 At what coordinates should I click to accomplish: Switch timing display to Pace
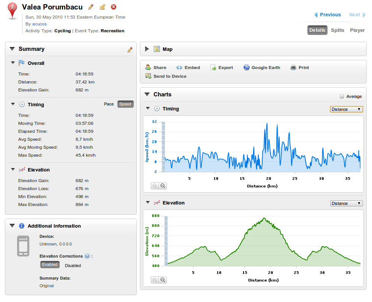pos(109,104)
